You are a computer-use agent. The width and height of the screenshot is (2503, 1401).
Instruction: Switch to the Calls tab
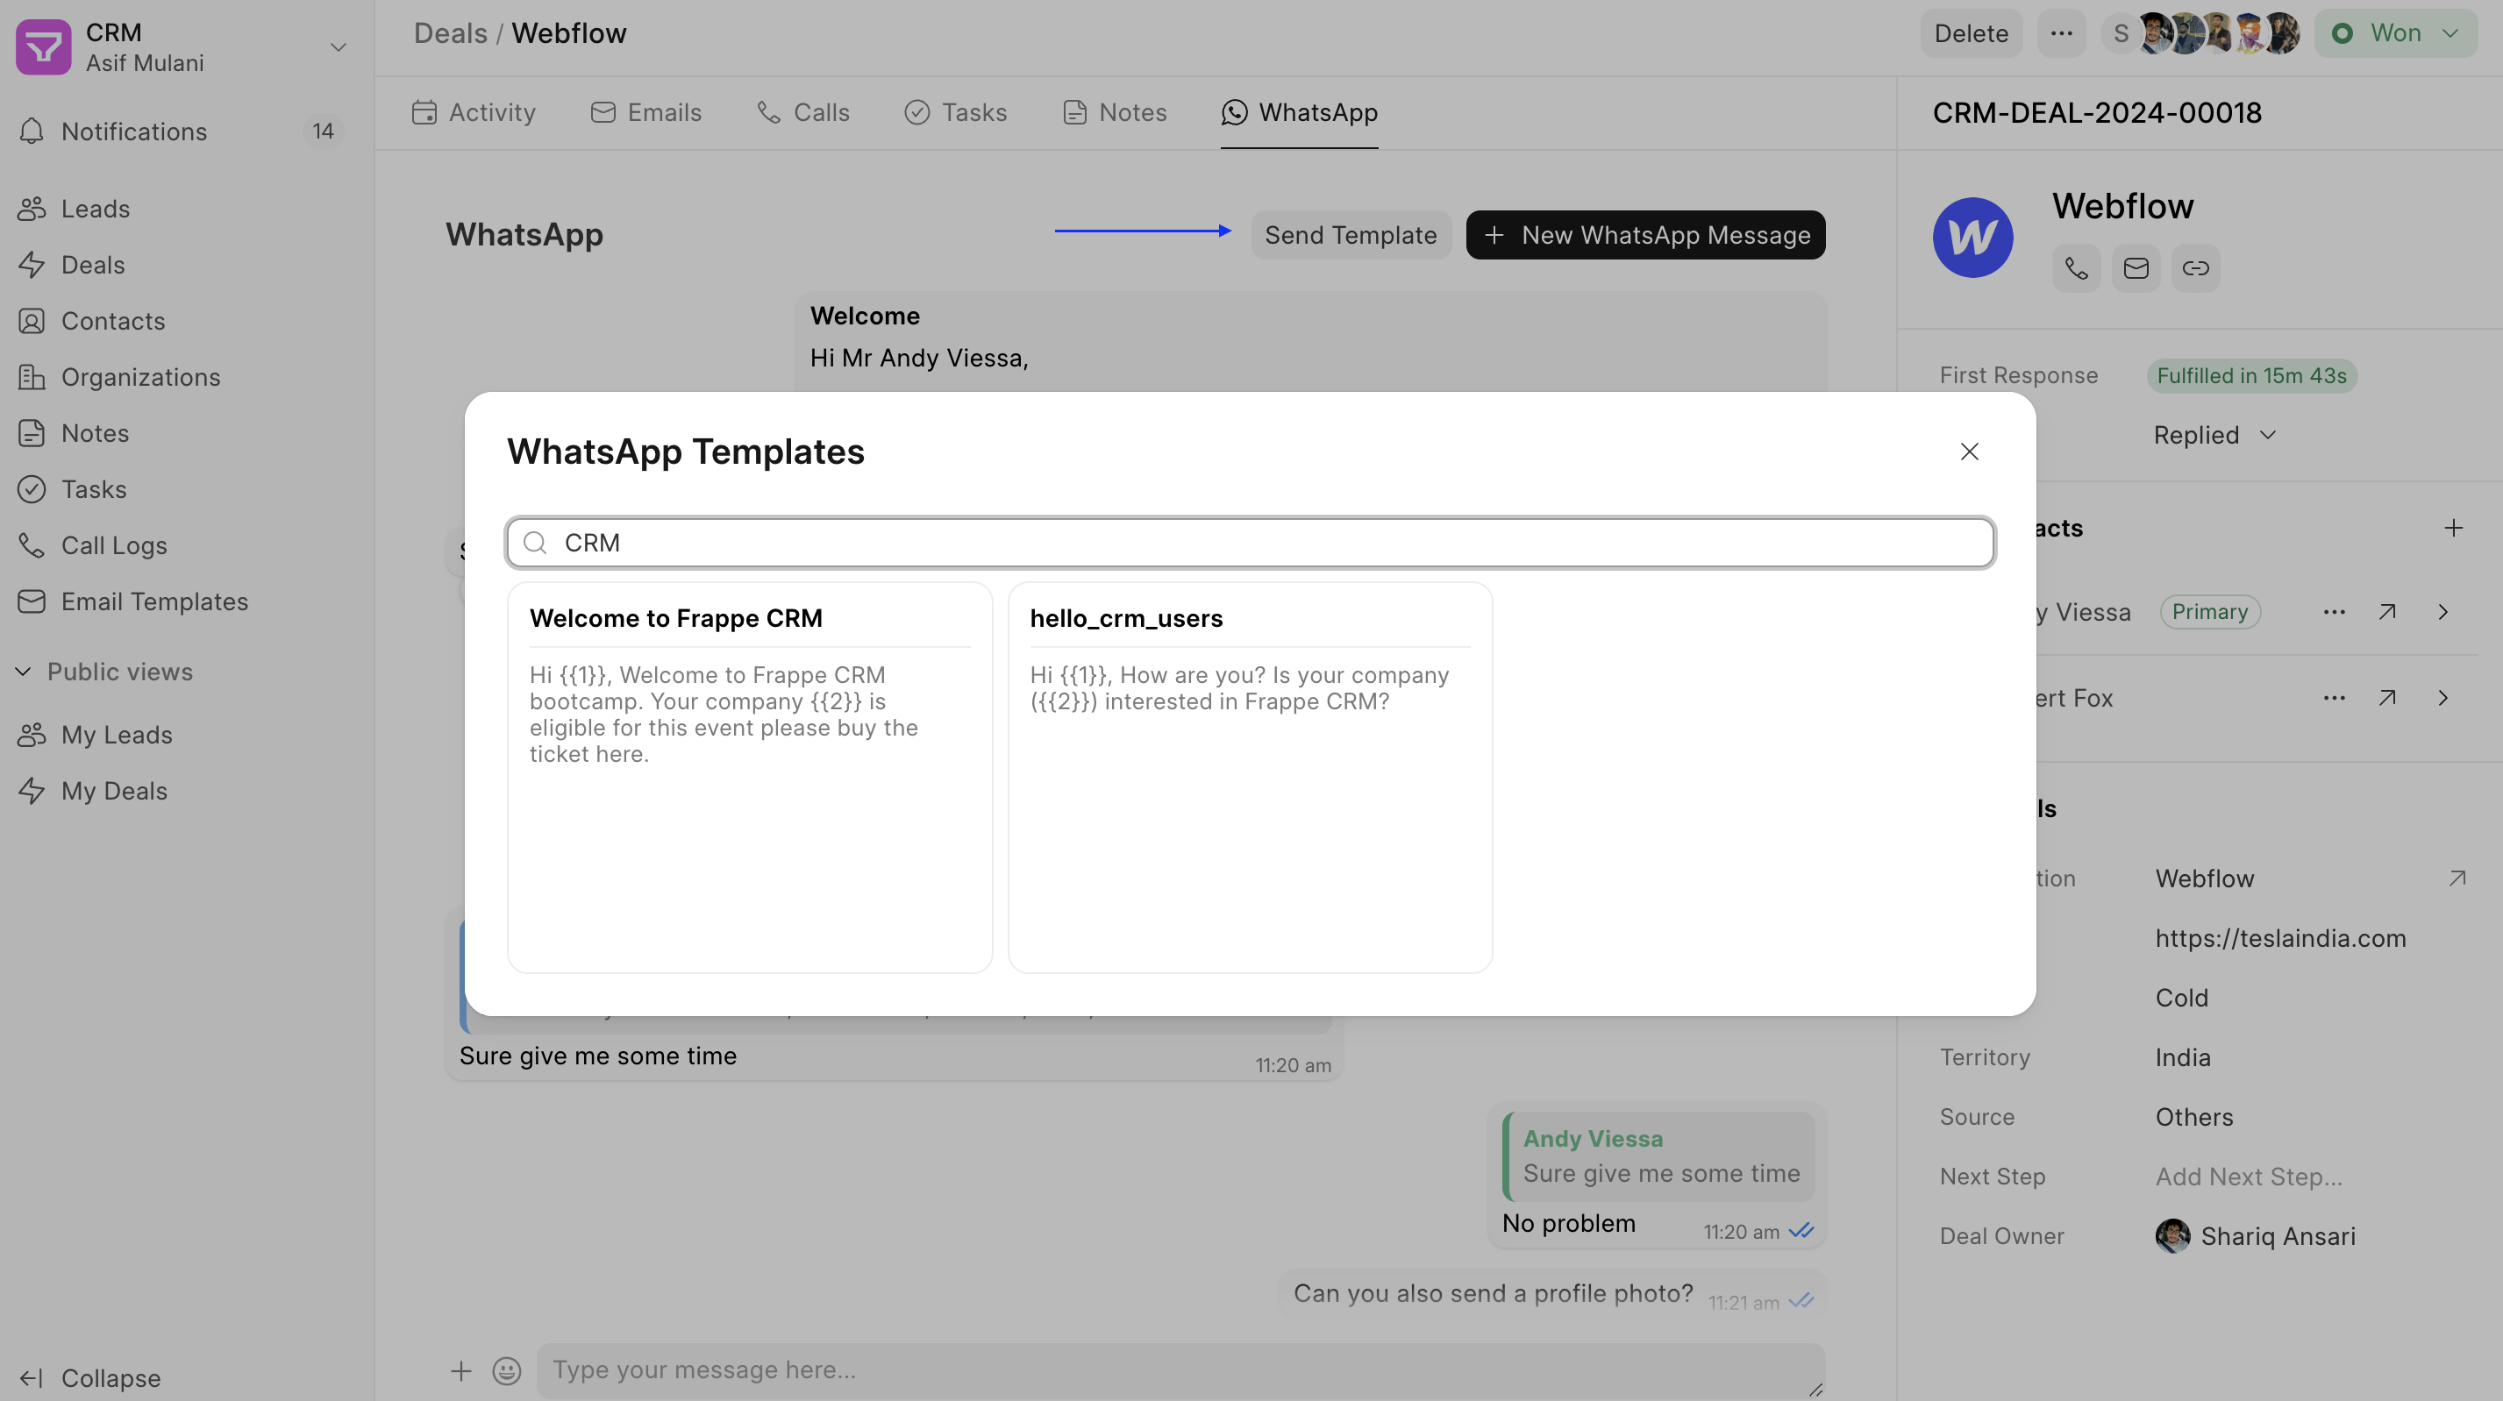(803, 113)
